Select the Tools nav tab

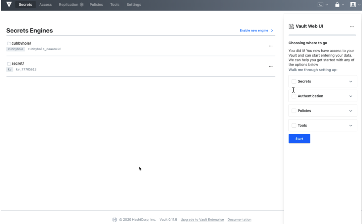[x=115, y=5]
